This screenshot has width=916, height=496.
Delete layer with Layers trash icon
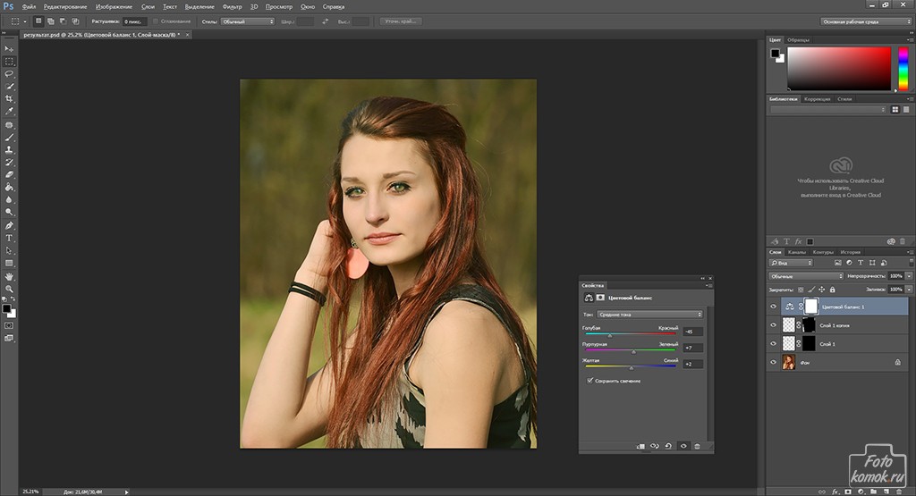click(900, 492)
